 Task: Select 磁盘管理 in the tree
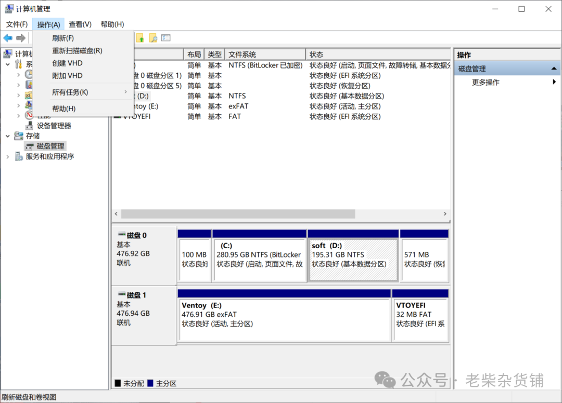pos(50,146)
